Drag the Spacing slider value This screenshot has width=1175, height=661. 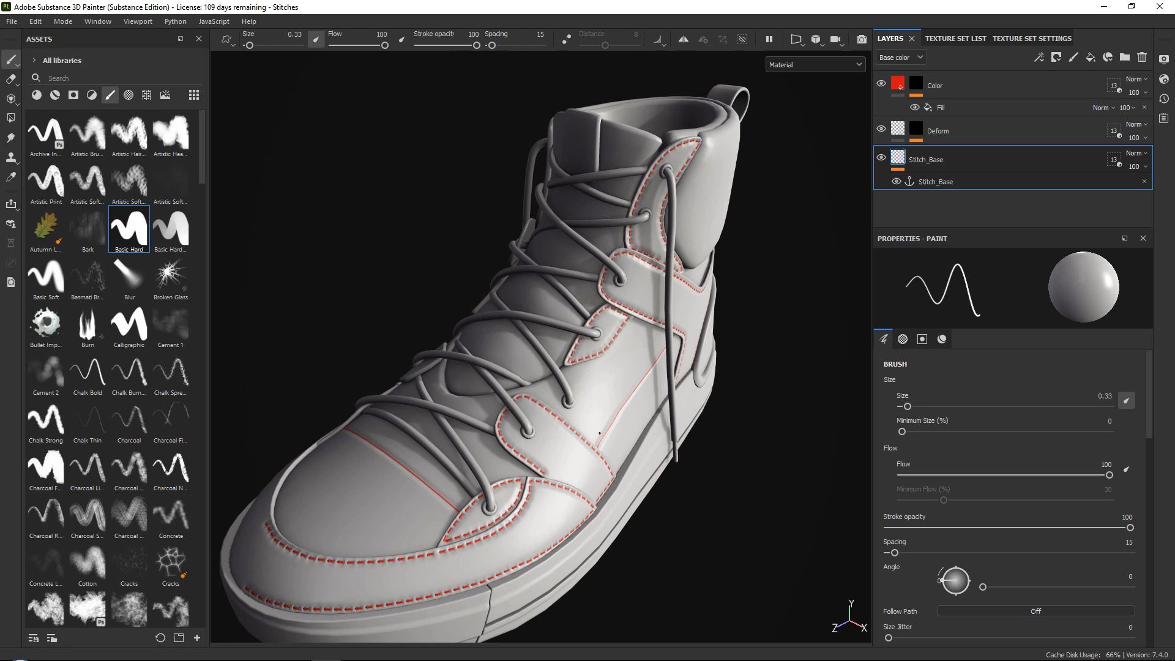[x=894, y=552]
